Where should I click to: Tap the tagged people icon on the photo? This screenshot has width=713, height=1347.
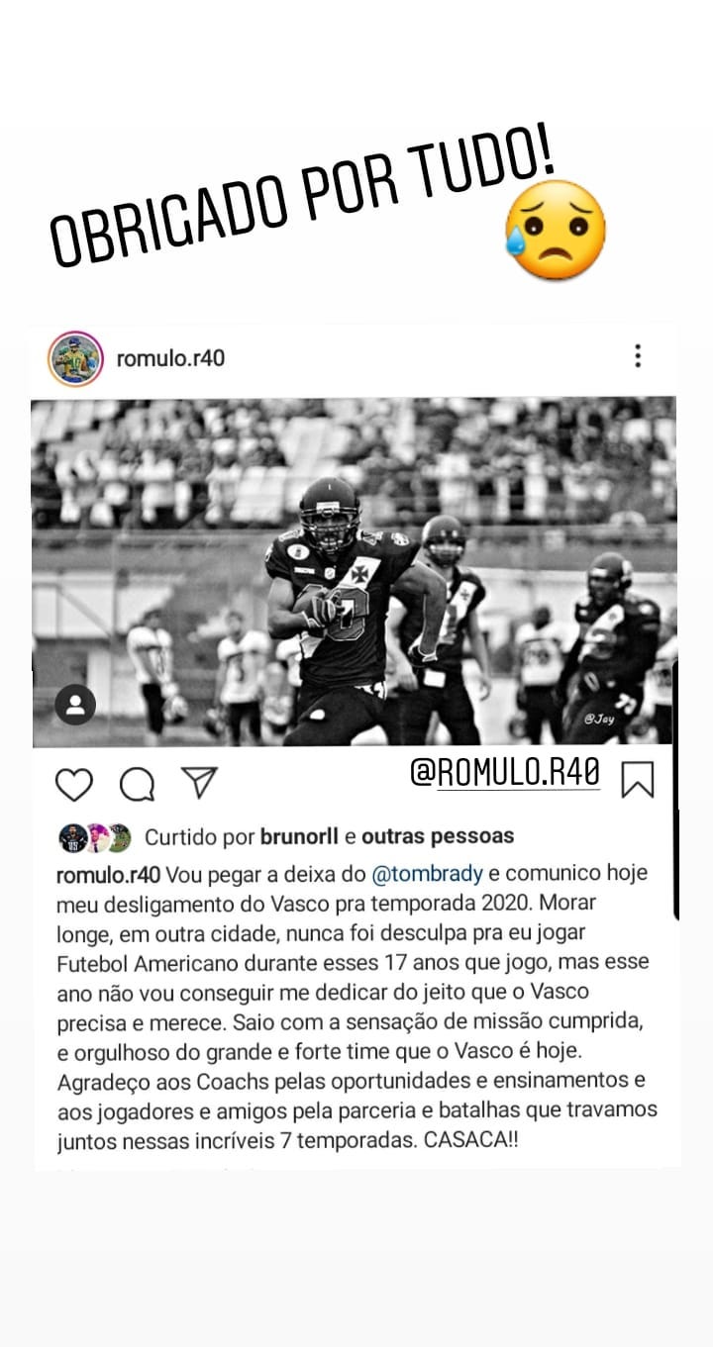(75, 705)
